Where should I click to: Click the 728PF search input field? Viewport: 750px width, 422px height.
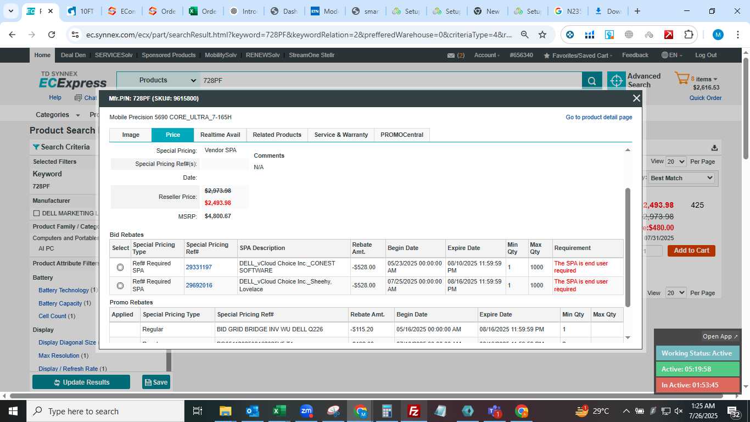tap(391, 81)
